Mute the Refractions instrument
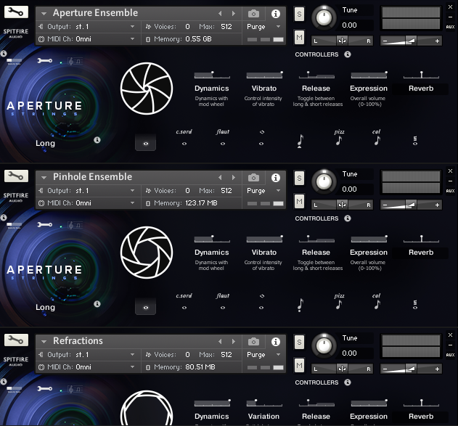Image resolution: width=458 pixels, height=426 pixels. pos(299,366)
